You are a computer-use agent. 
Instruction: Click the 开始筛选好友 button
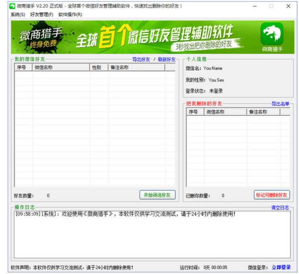pyautogui.click(x=157, y=195)
